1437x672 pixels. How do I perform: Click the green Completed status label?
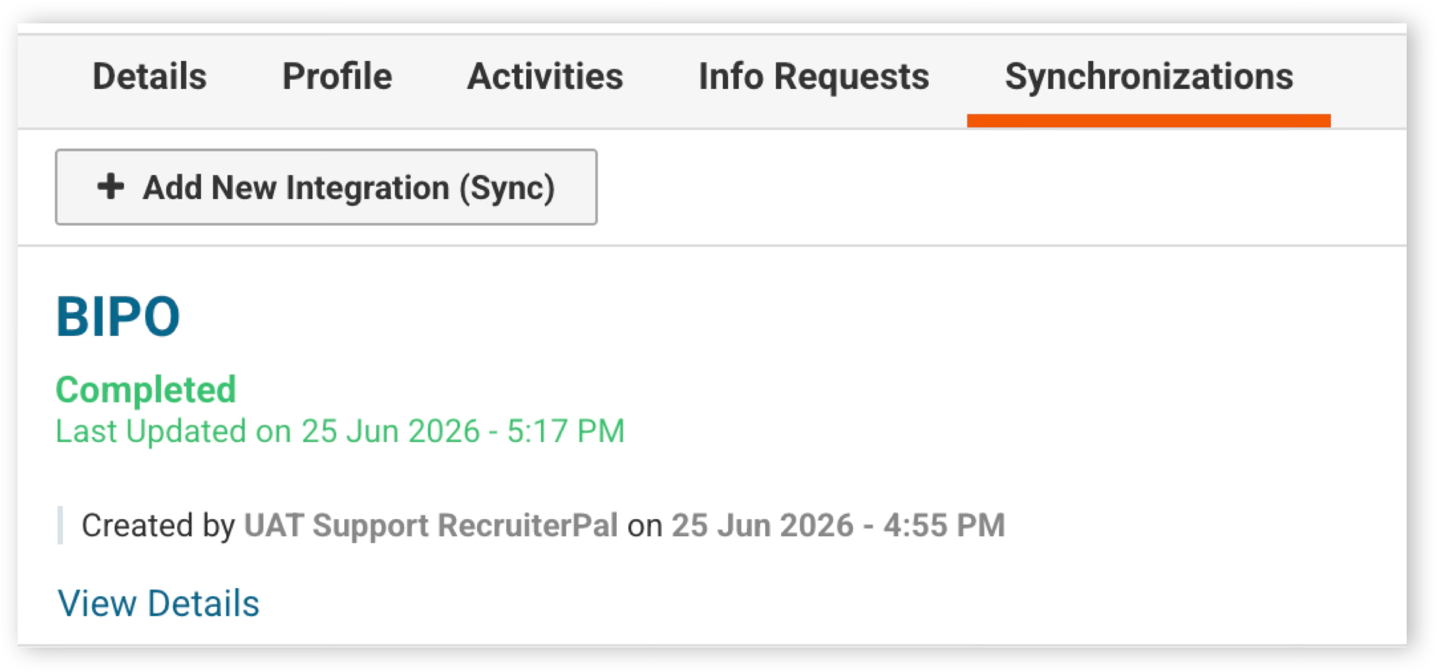(146, 389)
